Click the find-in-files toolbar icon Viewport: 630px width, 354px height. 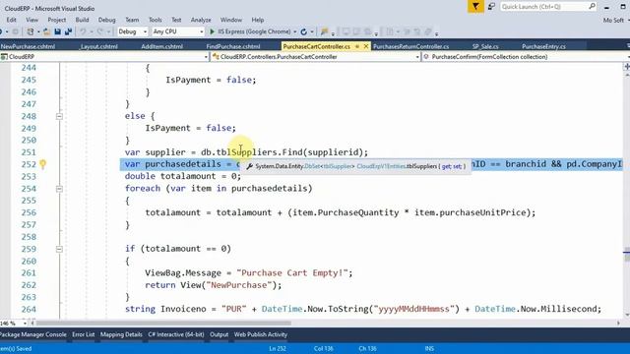324,31
